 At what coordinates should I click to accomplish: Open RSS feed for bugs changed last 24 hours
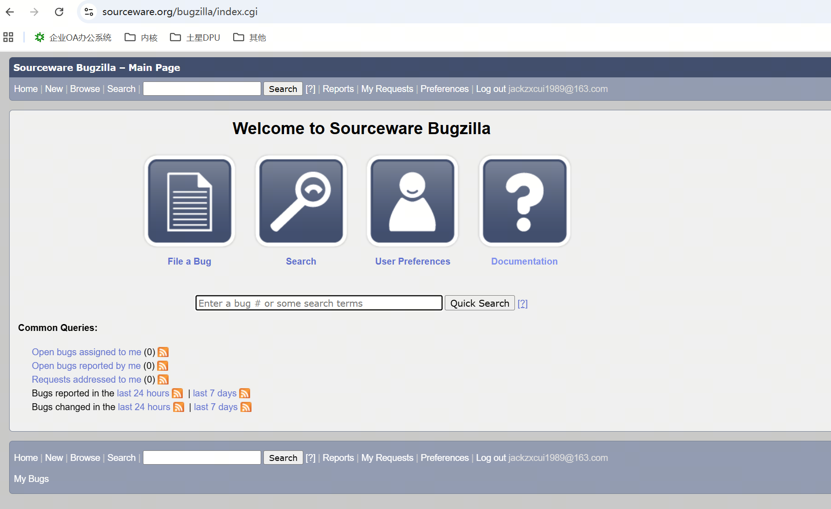coord(179,407)
